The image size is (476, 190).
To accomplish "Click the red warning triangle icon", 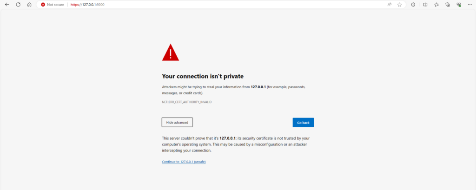I will (x=171, y=52).
